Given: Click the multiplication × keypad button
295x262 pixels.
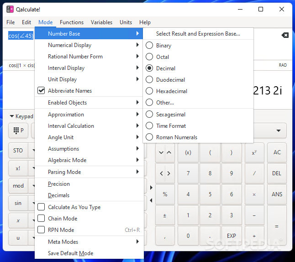Looking at the screenshot, I should click(254, 194).
